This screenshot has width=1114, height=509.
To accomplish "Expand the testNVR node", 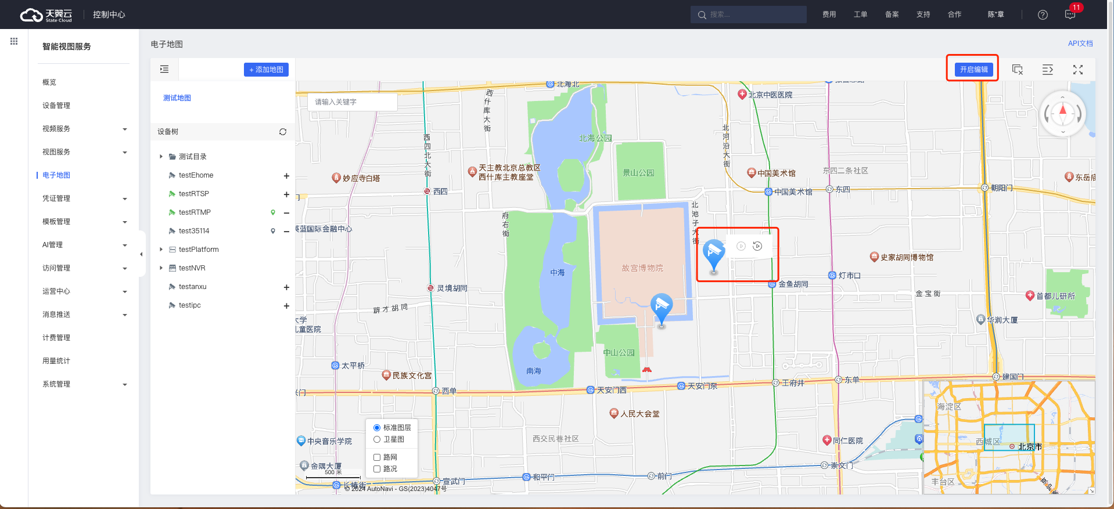I will (161, 268).
